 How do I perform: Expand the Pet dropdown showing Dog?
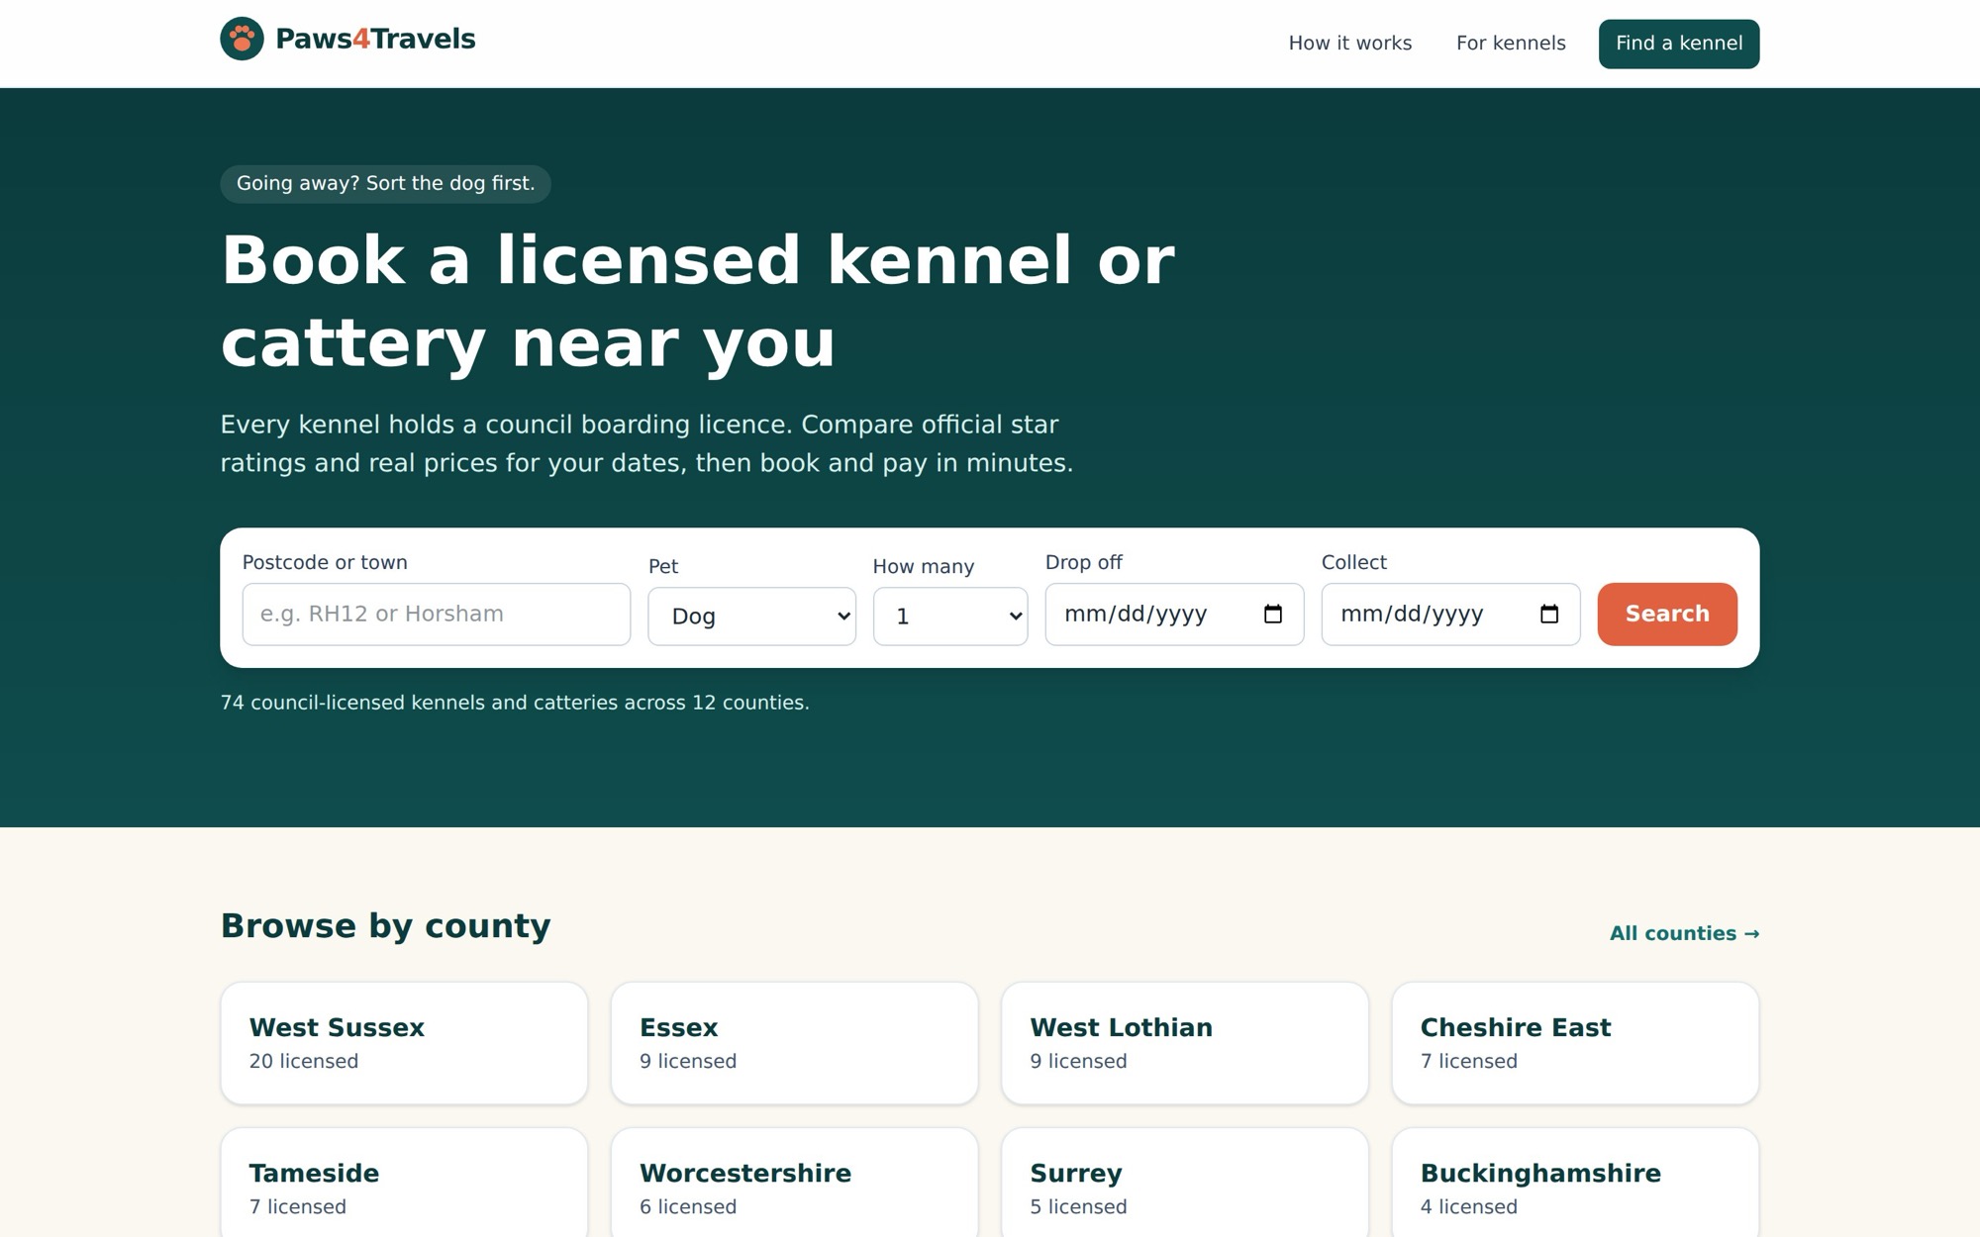tap(751, 617)
